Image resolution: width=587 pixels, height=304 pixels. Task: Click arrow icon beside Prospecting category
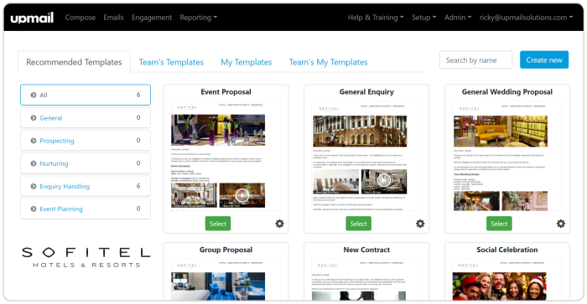click(x=34, y=141)
